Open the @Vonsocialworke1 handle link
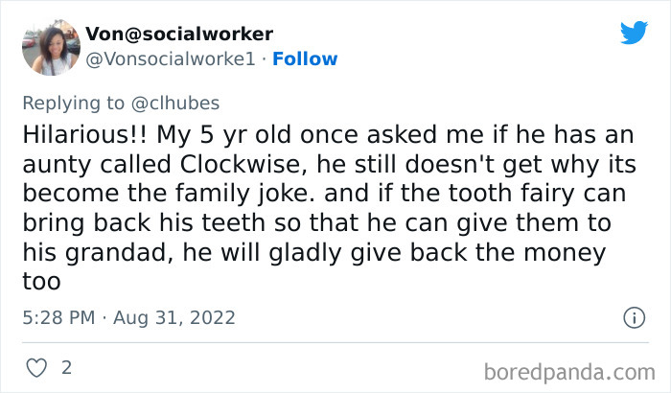 click(x=171, y=59)
